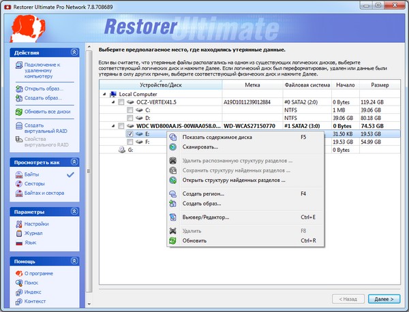This screenshot has width=409, height=312.
Task: Check the C: partition checkbox
Action: point(130,110)
